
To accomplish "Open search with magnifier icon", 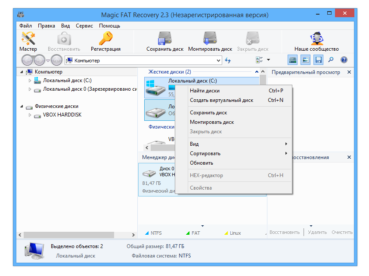I will [331, 60].
